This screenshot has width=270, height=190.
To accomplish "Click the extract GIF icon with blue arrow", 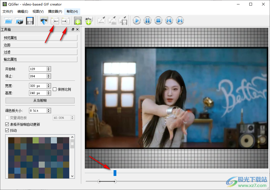I will pyautogui.click(x=44, y=21).
